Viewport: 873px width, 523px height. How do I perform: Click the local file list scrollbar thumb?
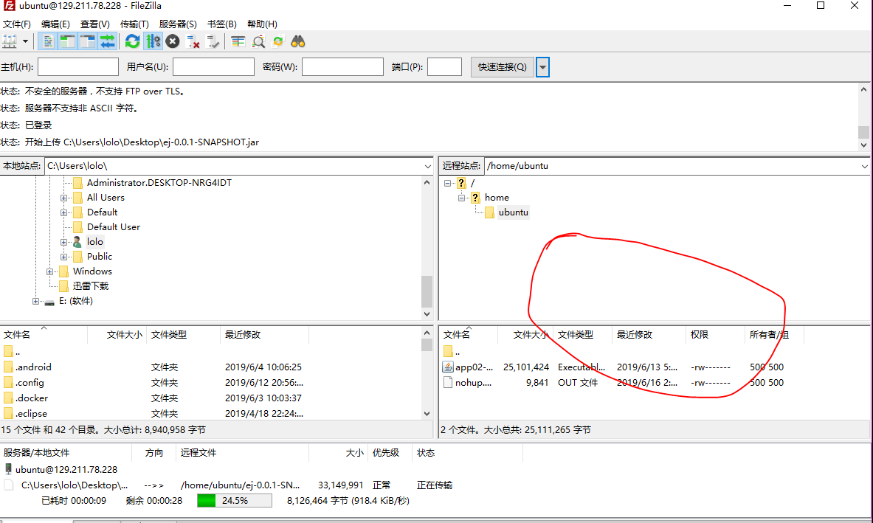pyautogui.click(x=427, y=345)
